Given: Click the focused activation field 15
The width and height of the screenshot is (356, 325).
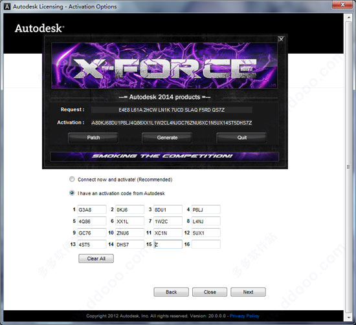Looking at the screenshot, I should click(168, 244).
